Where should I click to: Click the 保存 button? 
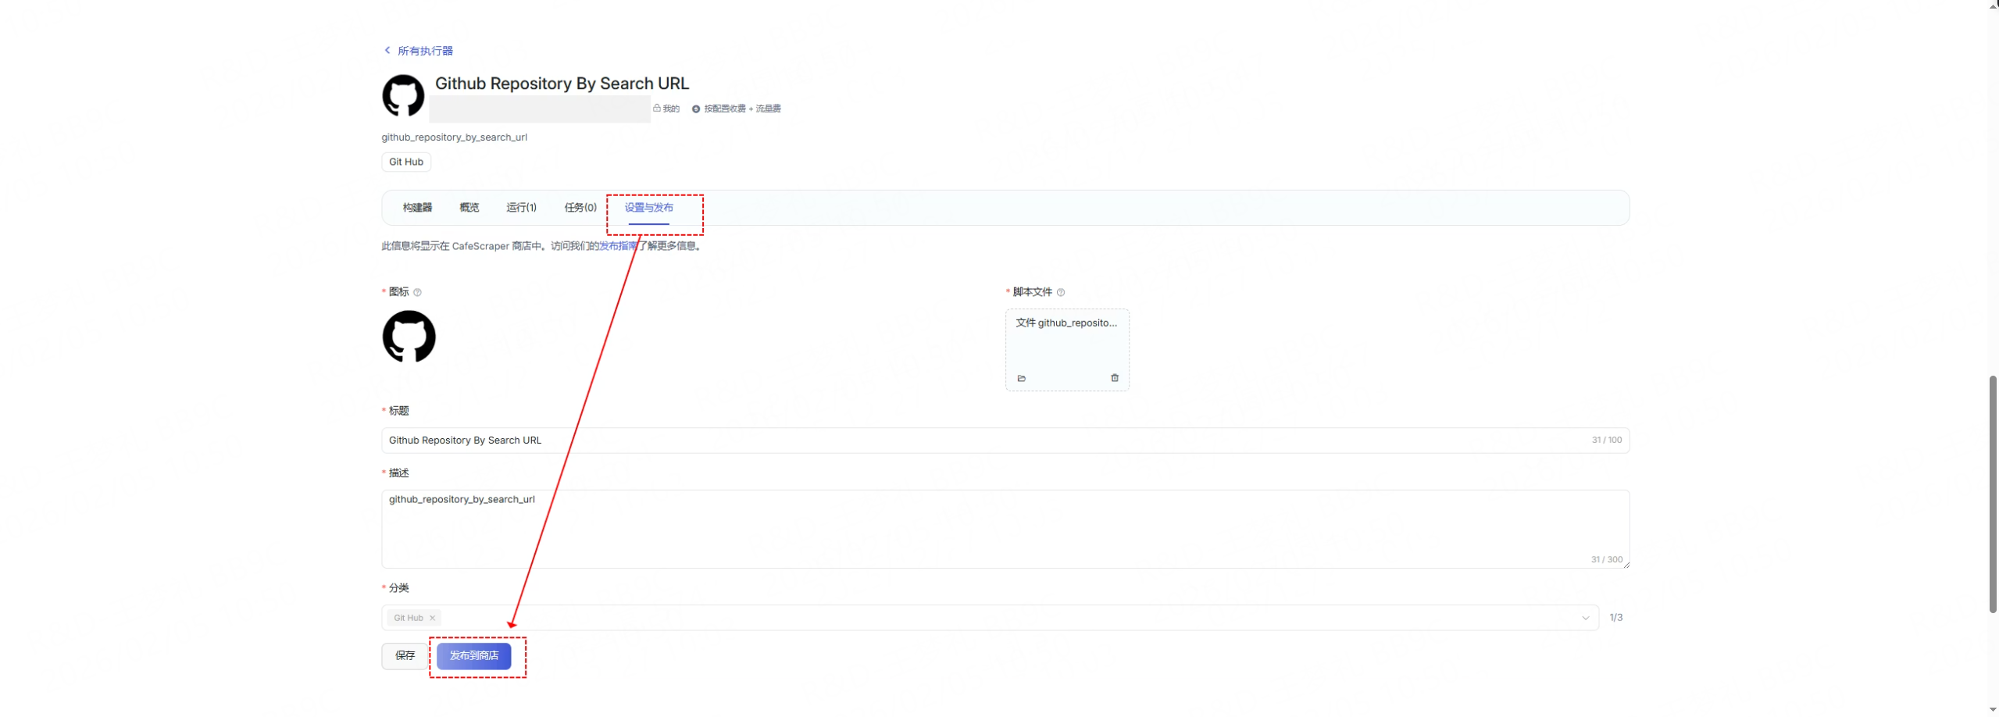[x=405, y=657]
